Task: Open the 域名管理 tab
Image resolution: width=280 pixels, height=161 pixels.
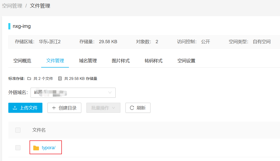Action: (x=88, y=61)
